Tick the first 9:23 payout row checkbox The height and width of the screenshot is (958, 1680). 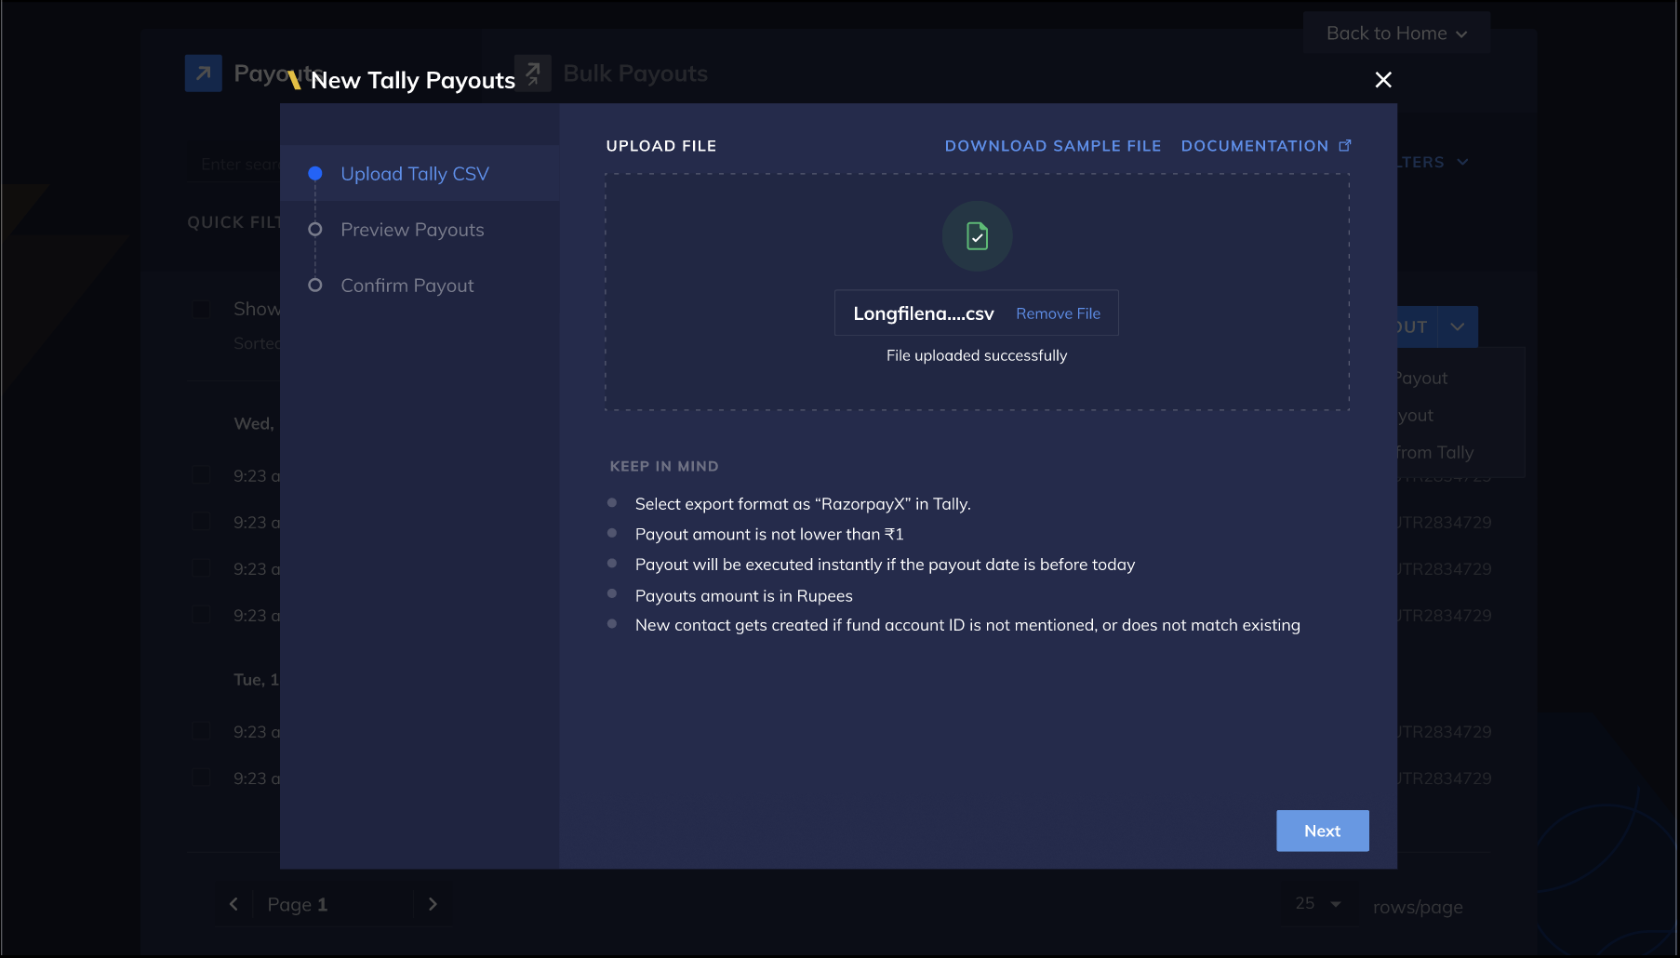tap(201, 475)
